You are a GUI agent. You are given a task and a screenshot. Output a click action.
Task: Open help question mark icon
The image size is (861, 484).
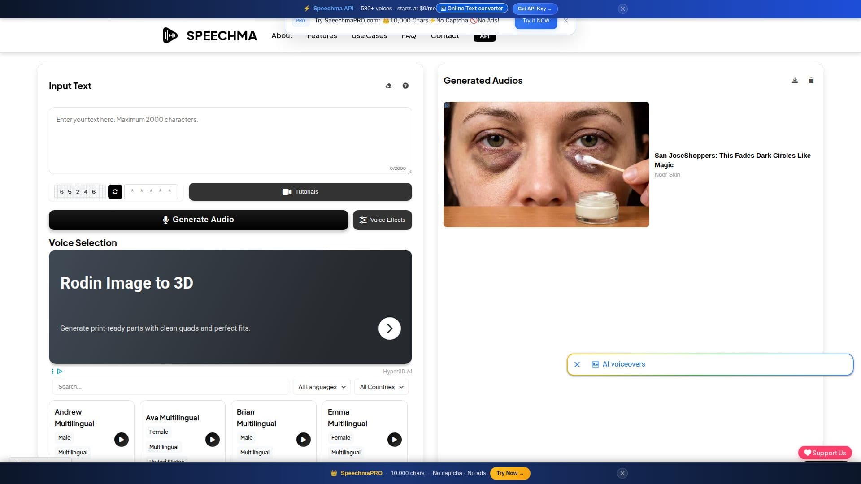405,86
